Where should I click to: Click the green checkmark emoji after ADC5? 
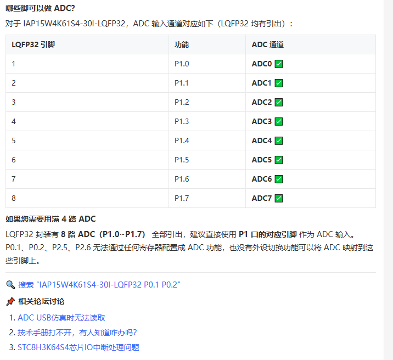tap(279, 160)
